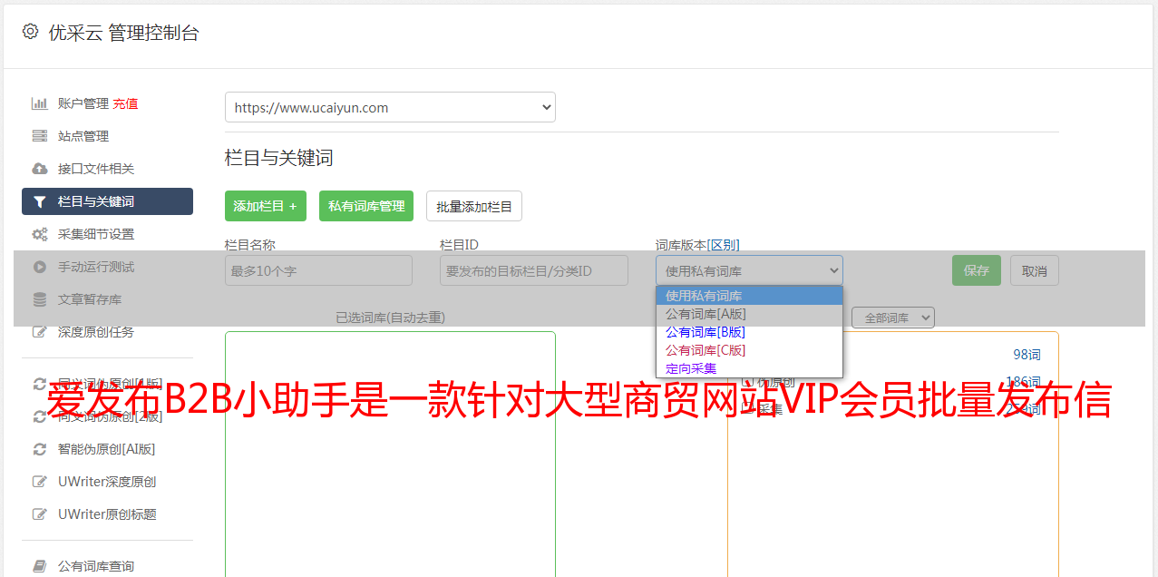Screen dimensions: 1158x577
Task: Click the funnel icon of 栏目与关键词
Action: 39,201
